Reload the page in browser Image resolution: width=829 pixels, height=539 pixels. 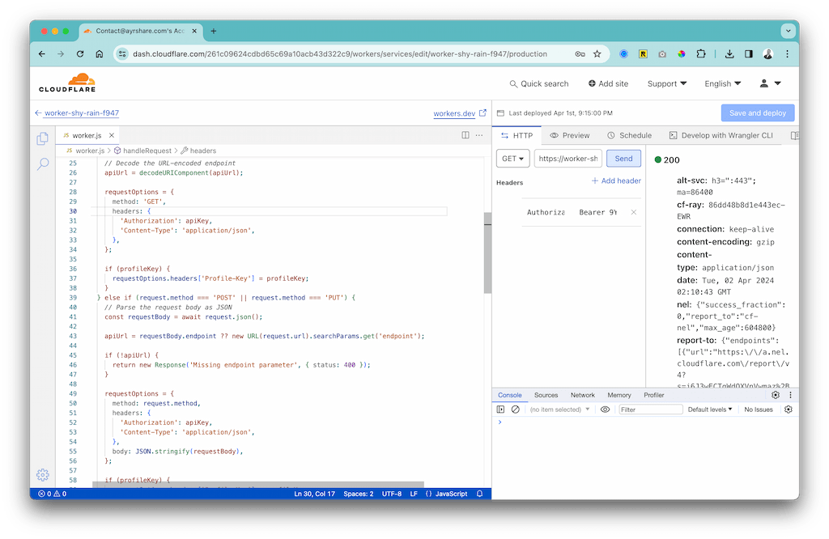point(80,54)
